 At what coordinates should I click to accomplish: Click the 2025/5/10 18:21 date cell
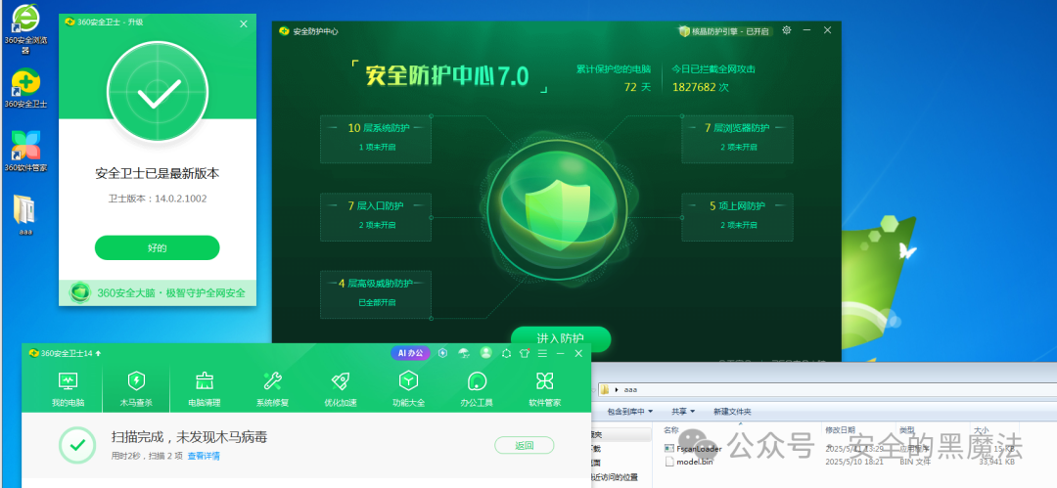coord(852,462)
